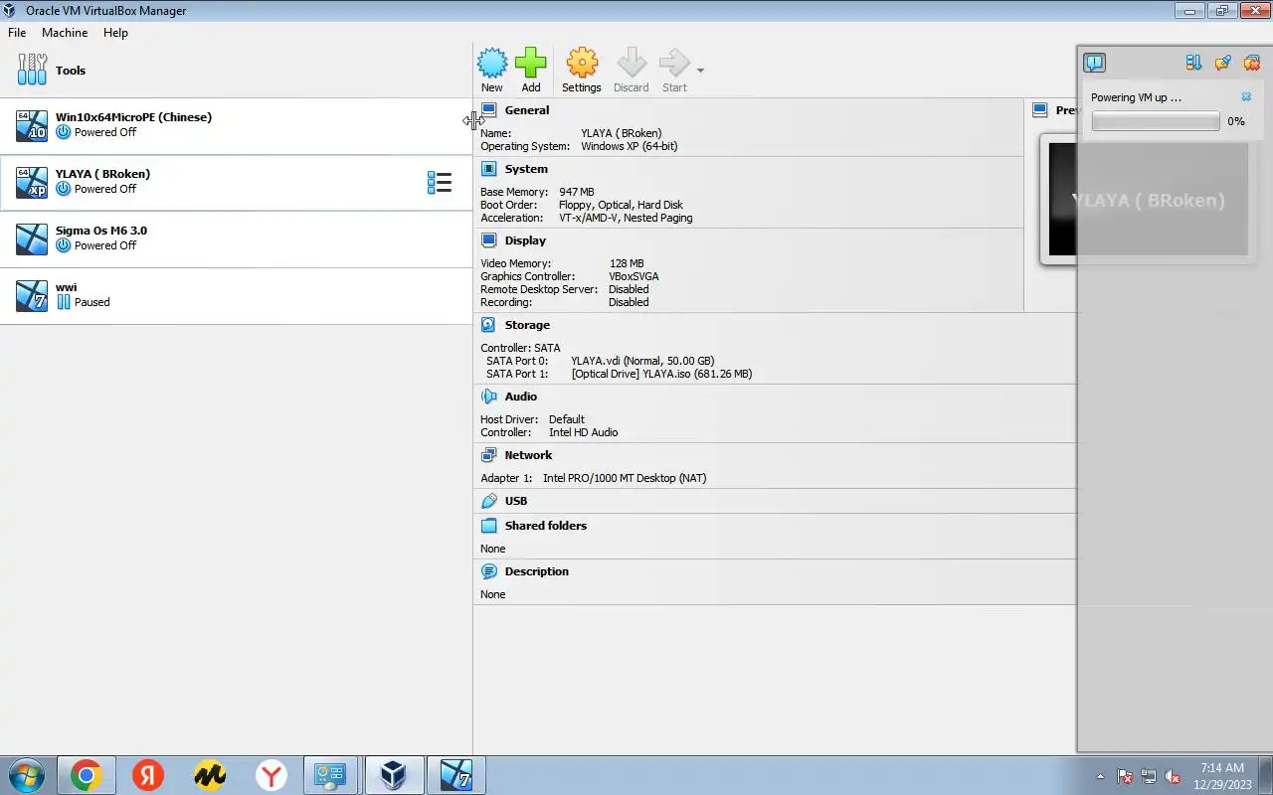Click the YLAYA.vdi SATA Port 0 entry
This screenshot has width=1273, height=795.
coord(642,361)
